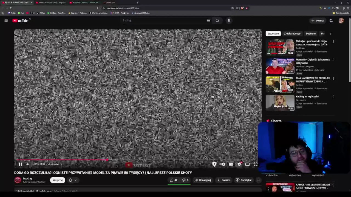Open options for ONA NAPRAWDĘ TO ZROBIŁA video
Image resolution: width=351 pixels, height=197 pixels.
tap(333, 78)
